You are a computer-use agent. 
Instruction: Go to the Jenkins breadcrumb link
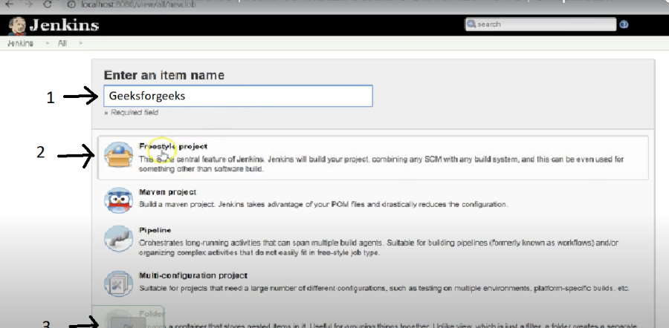point(20,44)
